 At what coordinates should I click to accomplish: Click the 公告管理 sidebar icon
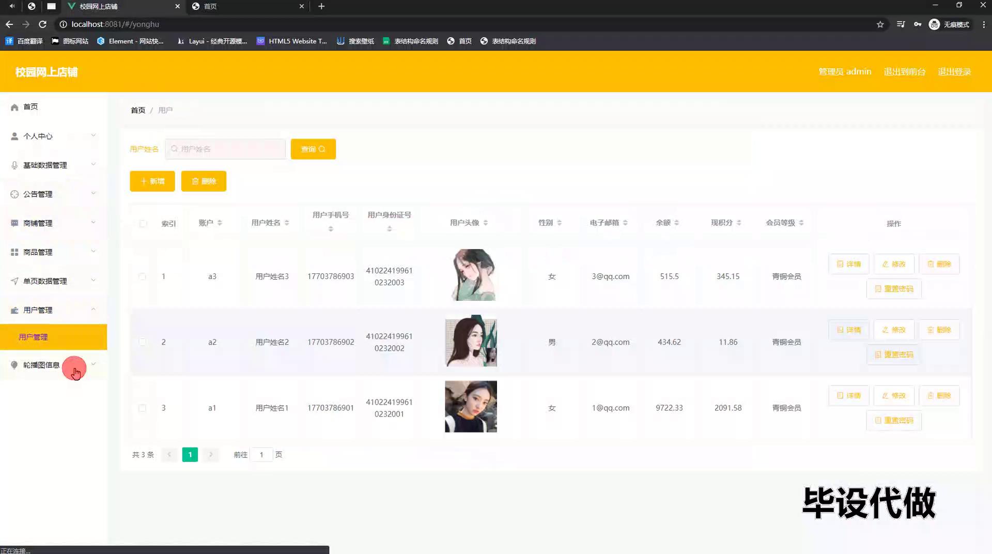[14, 194]
